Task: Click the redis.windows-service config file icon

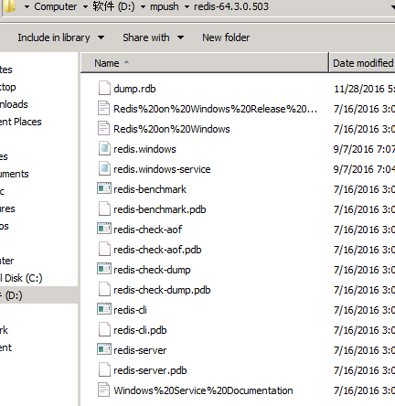Action: pyautogui.click(x=104, y=169)
